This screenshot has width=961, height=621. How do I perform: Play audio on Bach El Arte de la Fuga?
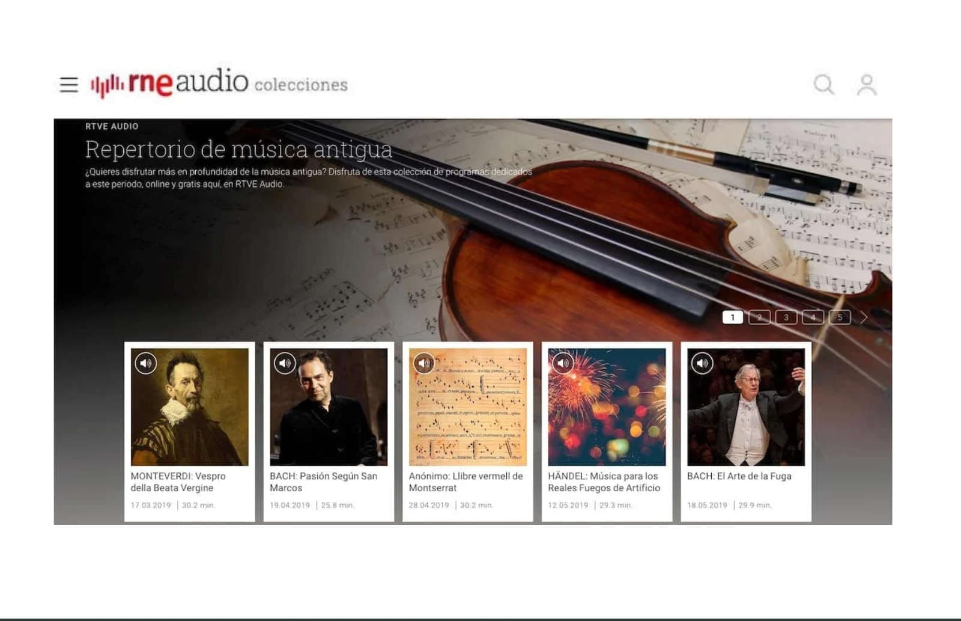click(x=702, y=363)
